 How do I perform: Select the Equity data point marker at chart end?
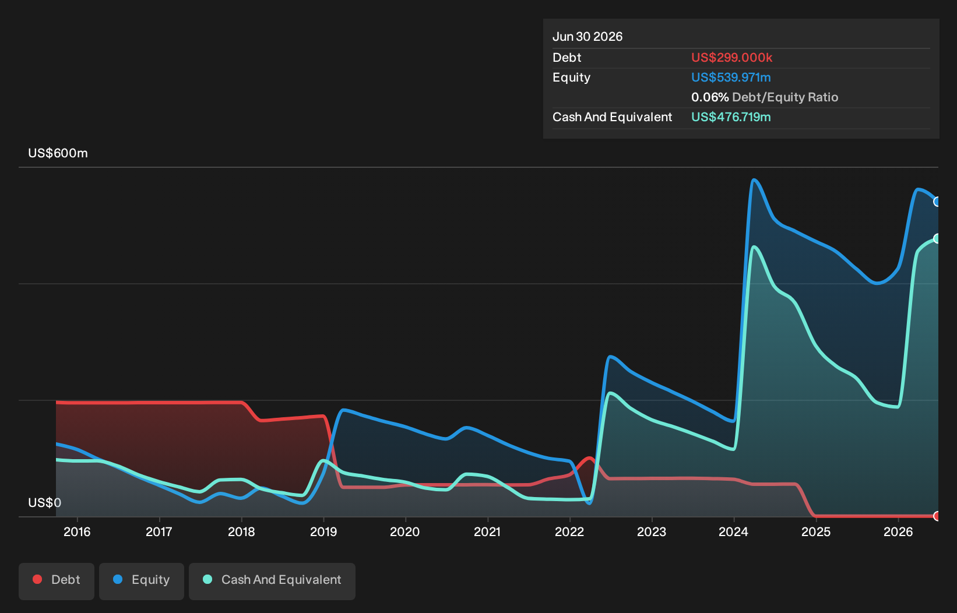click(x=937, y=202)
